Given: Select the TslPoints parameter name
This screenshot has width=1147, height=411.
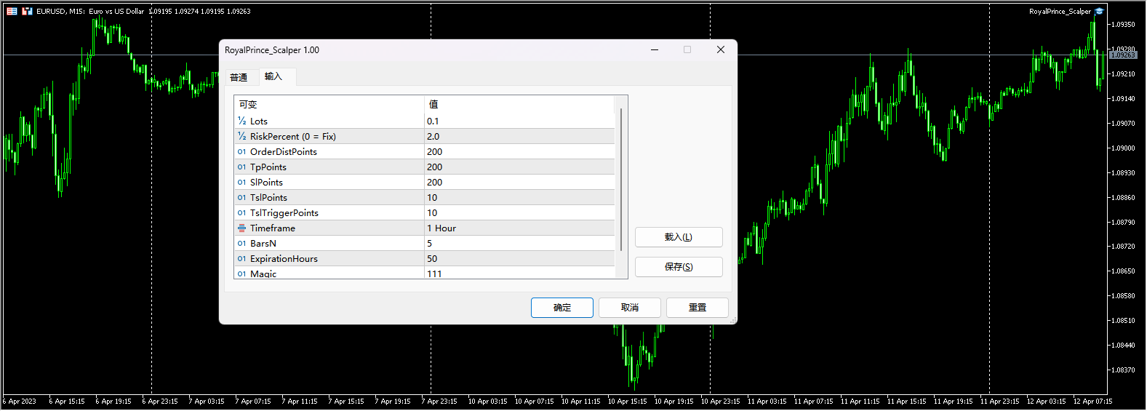Looking at the screenshot, I should tap(269, 198).
